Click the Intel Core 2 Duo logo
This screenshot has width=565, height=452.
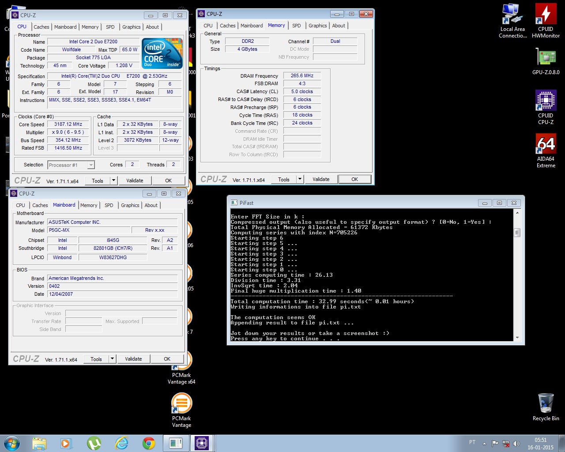pyautogui.click(x=162, y=53)
